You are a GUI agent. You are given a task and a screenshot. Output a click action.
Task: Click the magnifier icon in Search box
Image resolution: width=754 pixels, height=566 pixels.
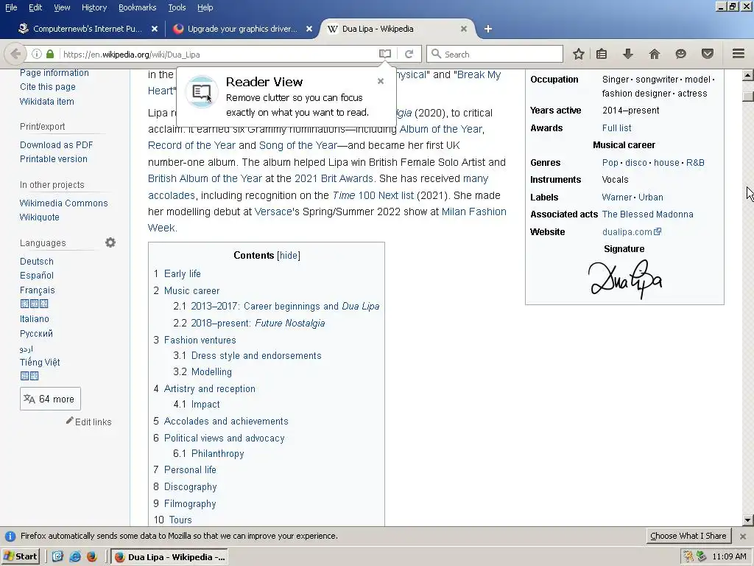click(x=436, y=54)
